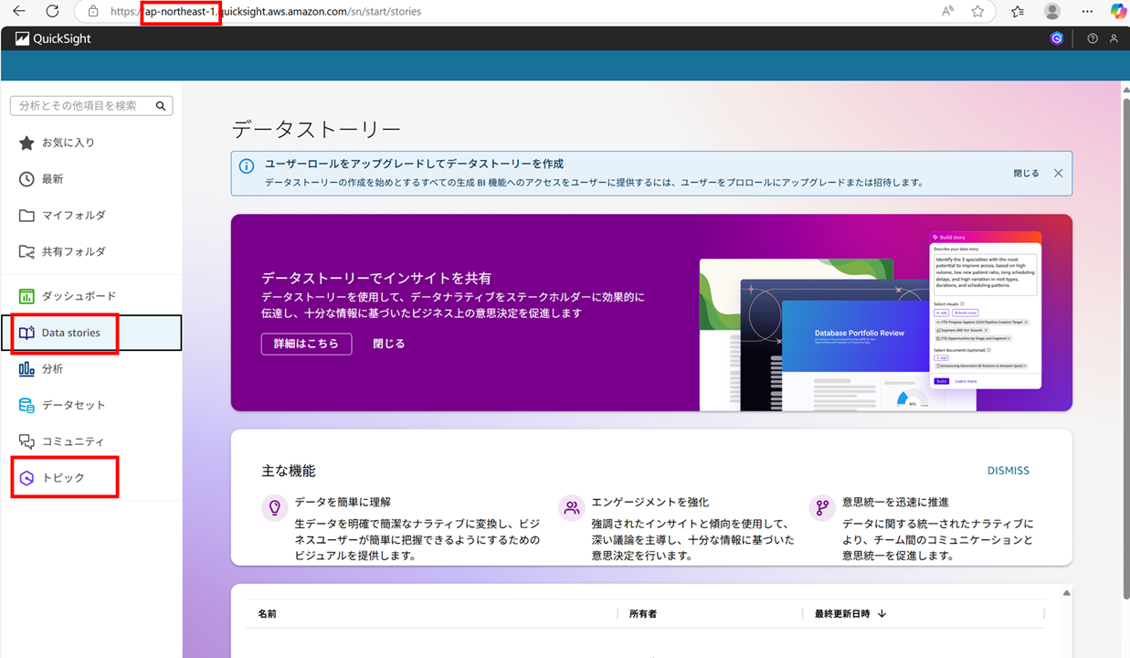1130x658 pixels.
Task: Click the data story preview image
Action: pos(872,322)
